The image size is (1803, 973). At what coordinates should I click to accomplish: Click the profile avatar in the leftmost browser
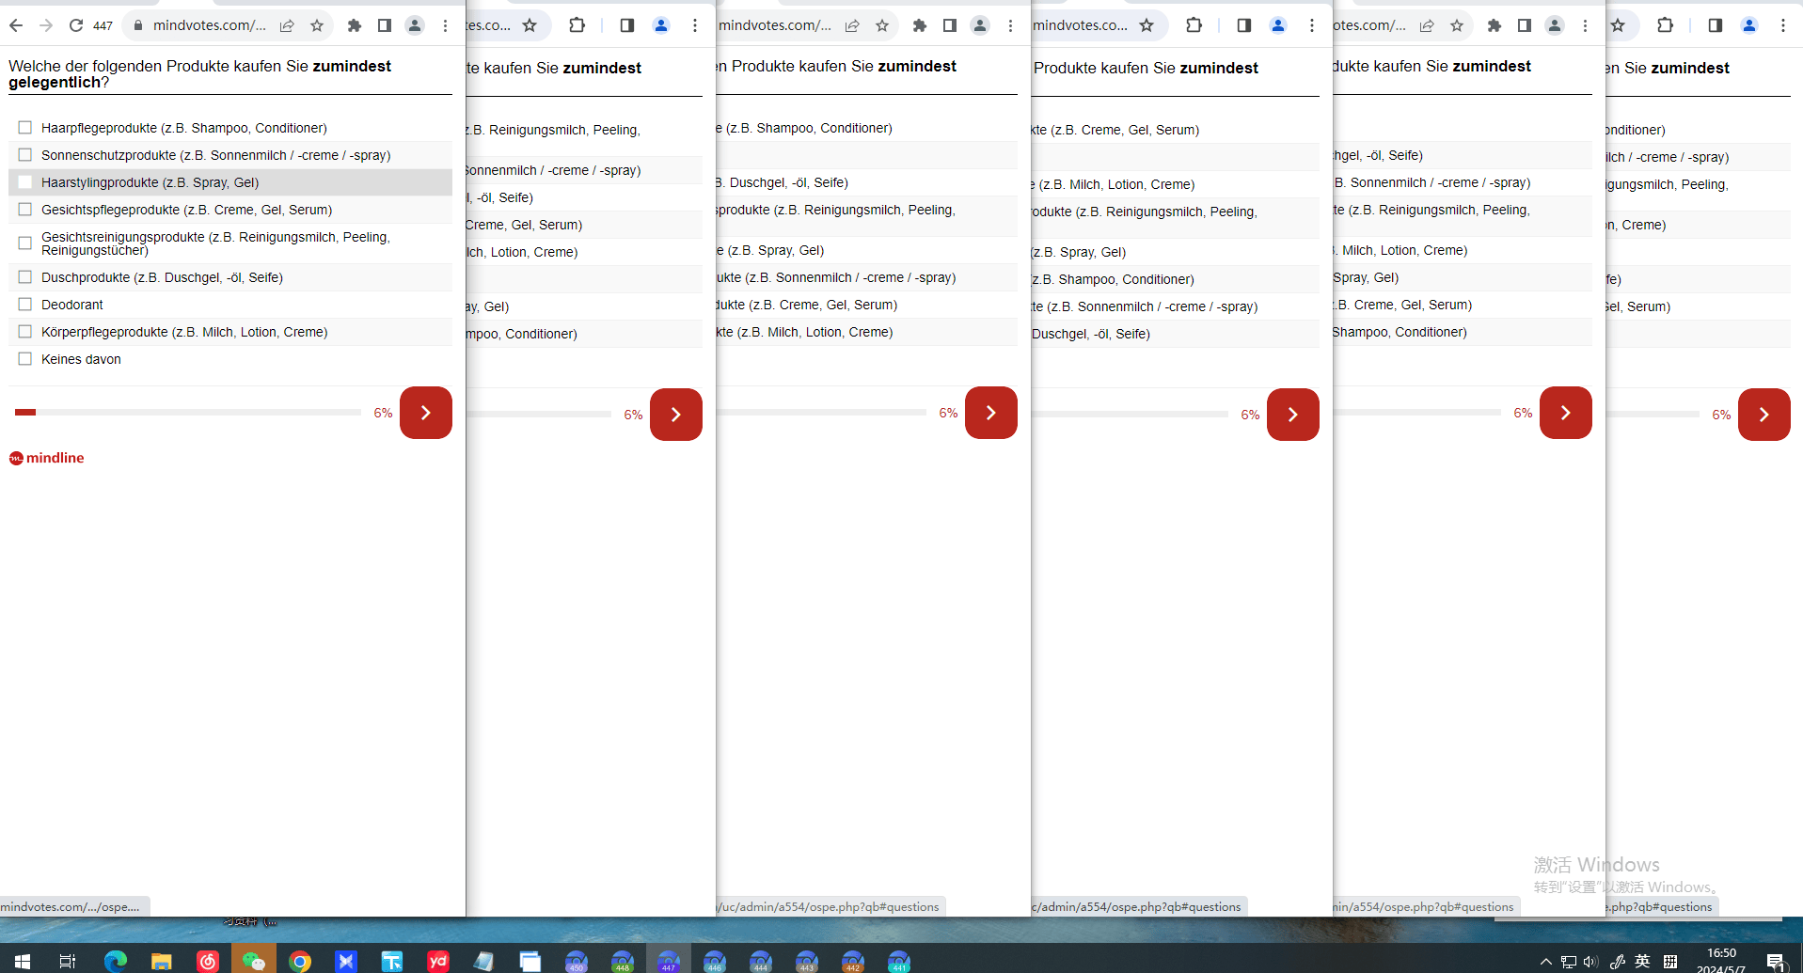tap(415, 25)
